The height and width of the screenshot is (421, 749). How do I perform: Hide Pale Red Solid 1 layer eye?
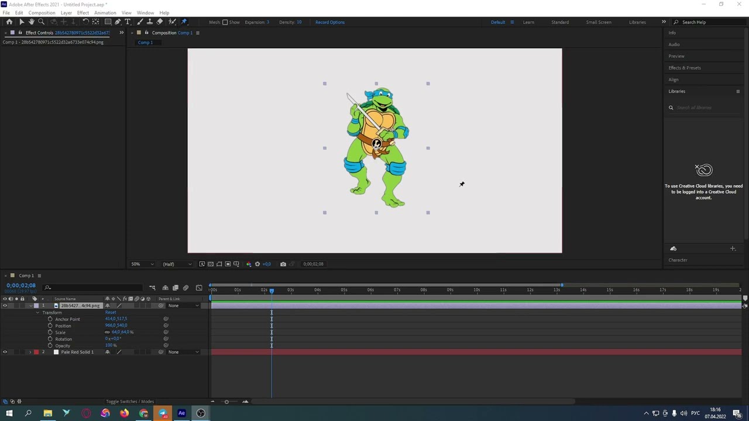(x=5, y=352)
